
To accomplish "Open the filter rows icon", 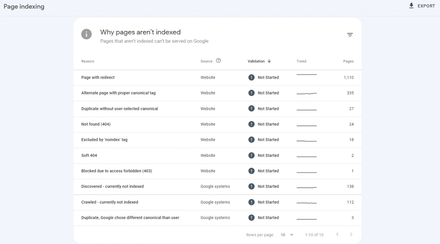I will (350, 35).
